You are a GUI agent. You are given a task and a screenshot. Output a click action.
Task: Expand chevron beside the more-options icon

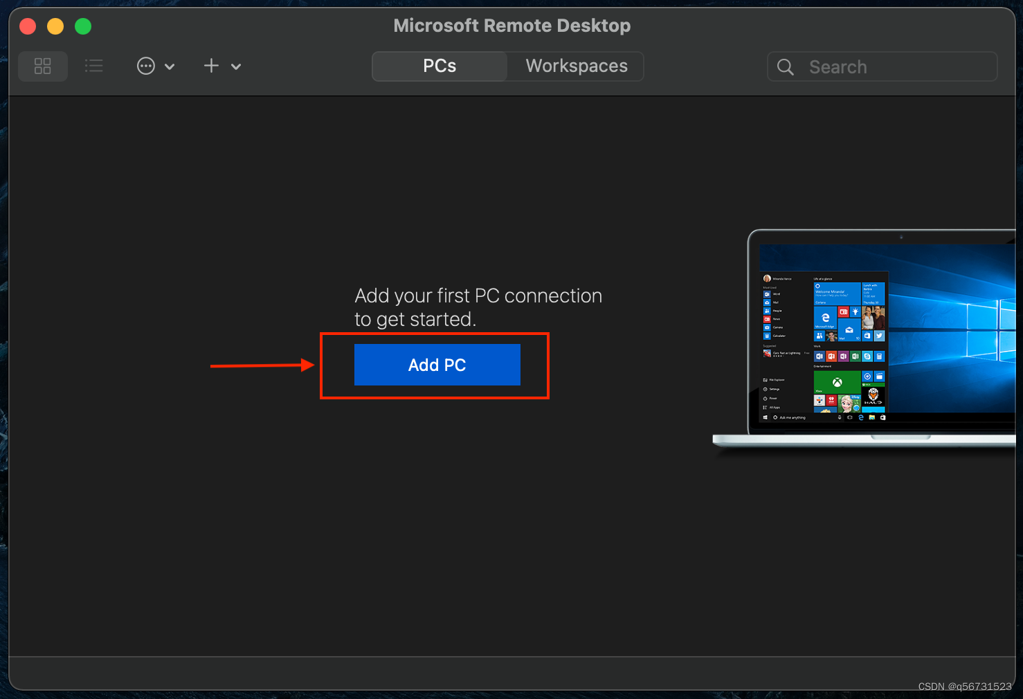point(170,67)
